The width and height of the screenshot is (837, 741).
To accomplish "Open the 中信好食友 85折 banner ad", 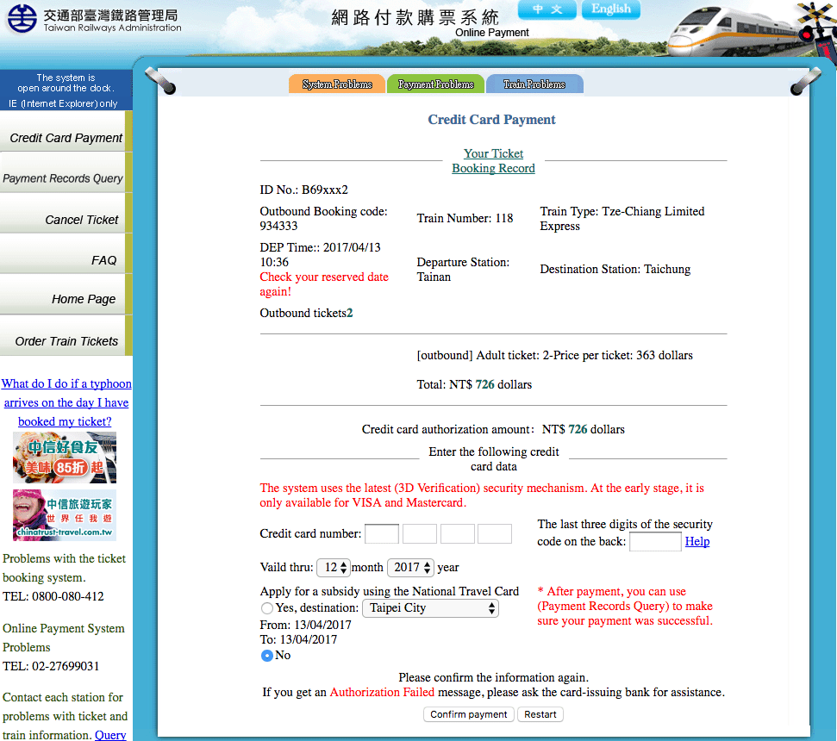I will click(x=65, y=458).
